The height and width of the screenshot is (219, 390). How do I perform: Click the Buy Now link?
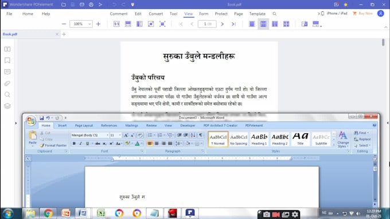click(x=362, y=13)
